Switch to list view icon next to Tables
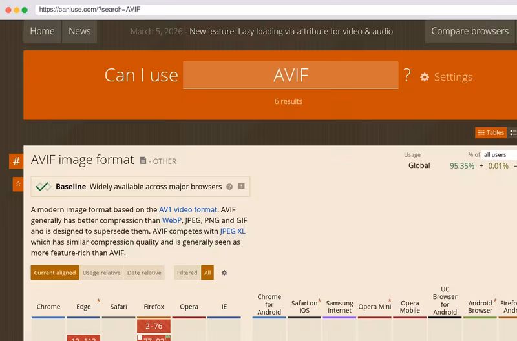 click(512, 132)
